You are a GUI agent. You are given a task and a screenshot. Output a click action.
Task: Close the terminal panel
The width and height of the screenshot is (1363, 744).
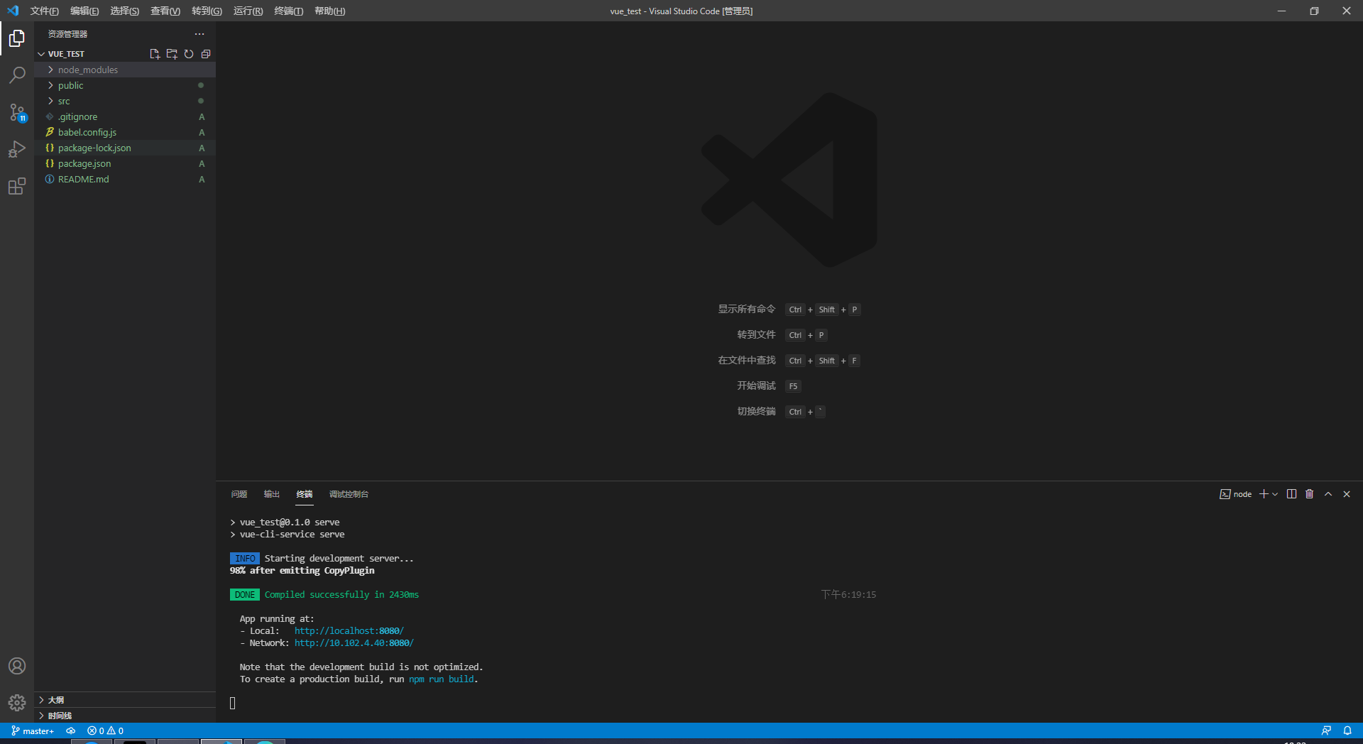click(x=1347, y=494)
